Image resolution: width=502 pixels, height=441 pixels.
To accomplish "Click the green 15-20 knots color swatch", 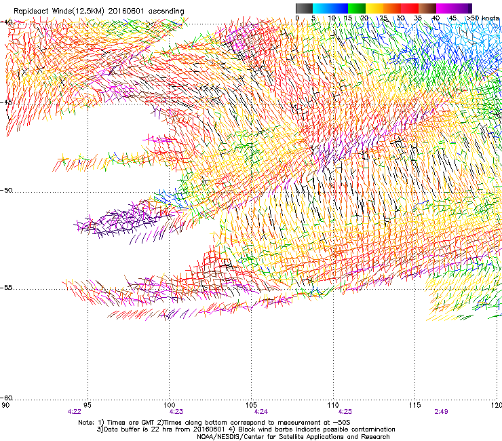I will pyautogui.click(x=357, y=8).
